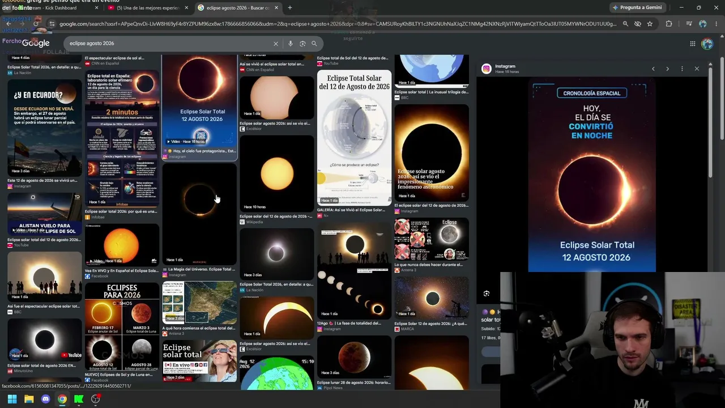This screenshot has width=725, height=408.
Task: Close the Kick Dashboard tab
Action: pos(96,8)
